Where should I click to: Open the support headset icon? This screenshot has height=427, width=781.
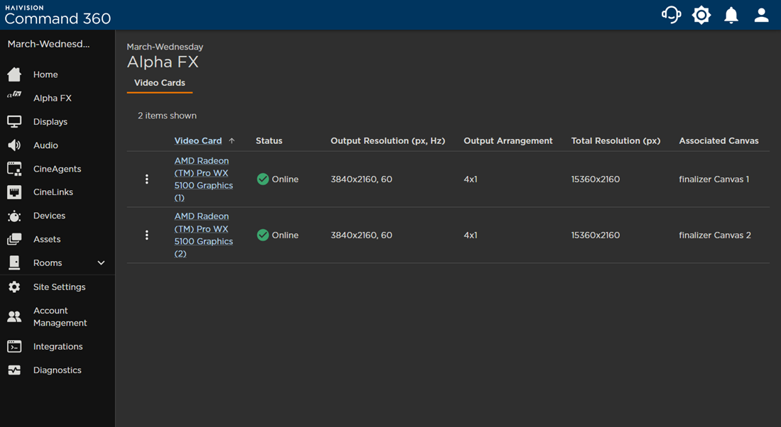[x=671, y=15]
